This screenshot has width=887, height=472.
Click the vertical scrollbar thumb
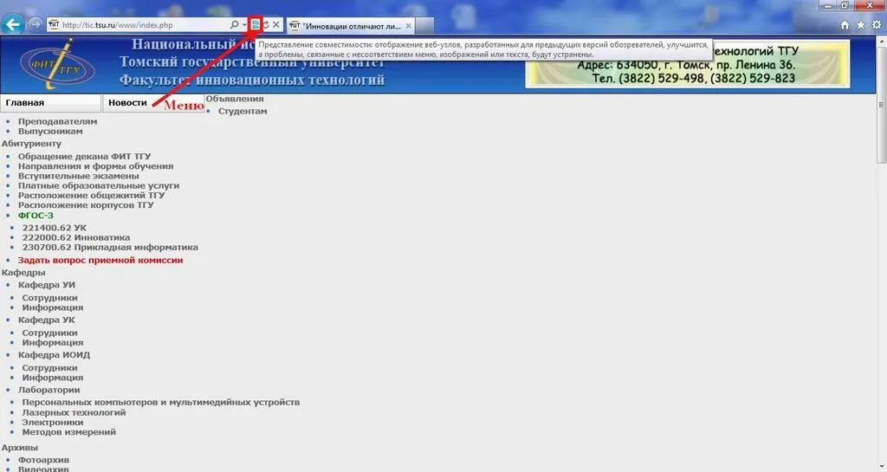pos(881,105)
